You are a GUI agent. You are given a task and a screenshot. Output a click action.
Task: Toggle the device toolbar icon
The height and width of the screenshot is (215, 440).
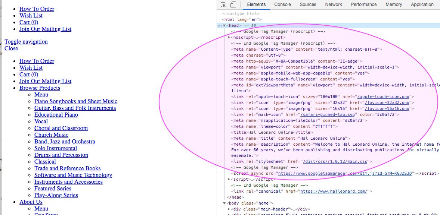[x=233, y=4]
